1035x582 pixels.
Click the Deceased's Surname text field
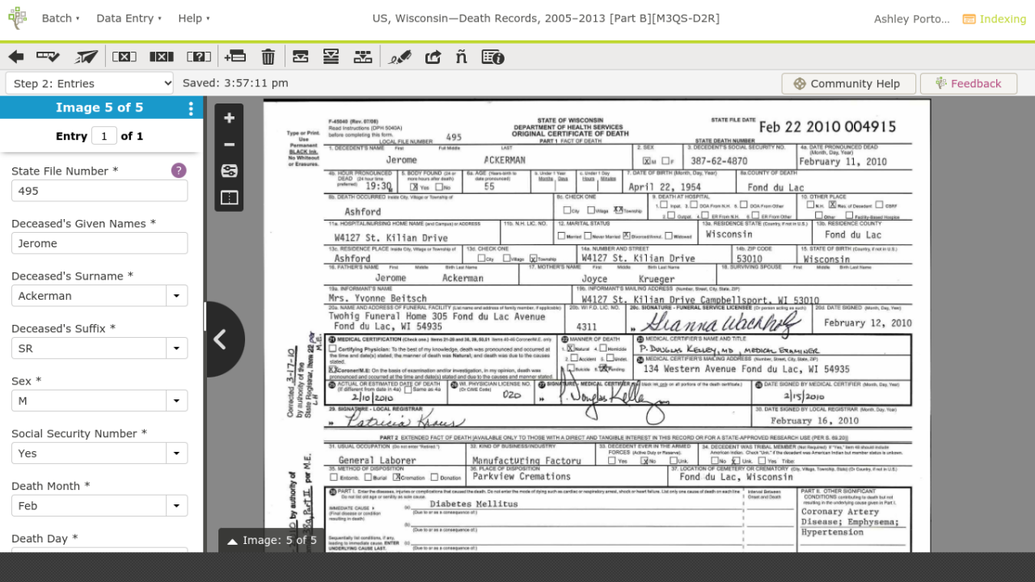coord(89,296)
